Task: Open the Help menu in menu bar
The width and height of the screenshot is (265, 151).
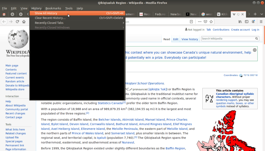Action: tap(80, 8)
